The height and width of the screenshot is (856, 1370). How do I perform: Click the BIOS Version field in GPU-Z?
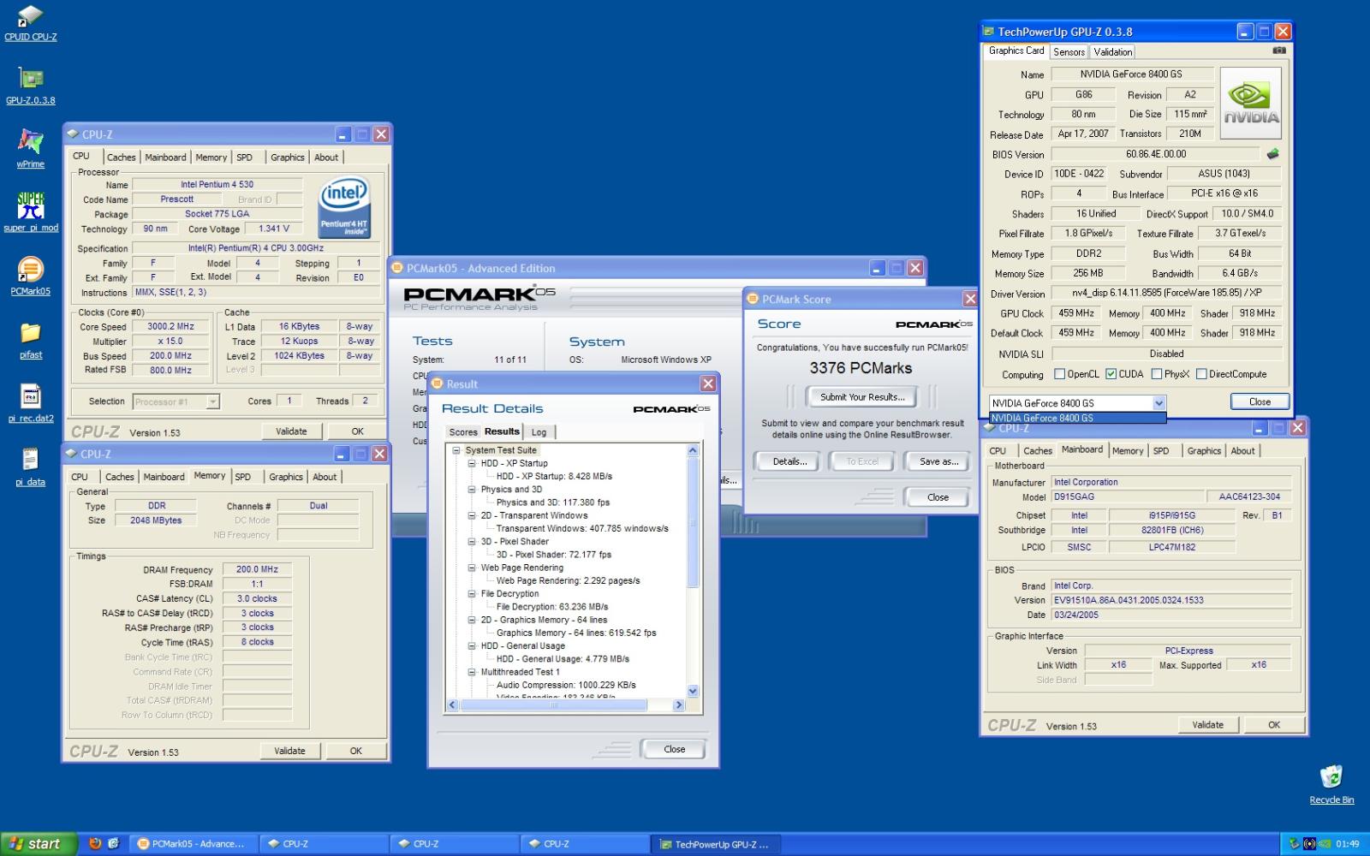[x=1155, y=154]
